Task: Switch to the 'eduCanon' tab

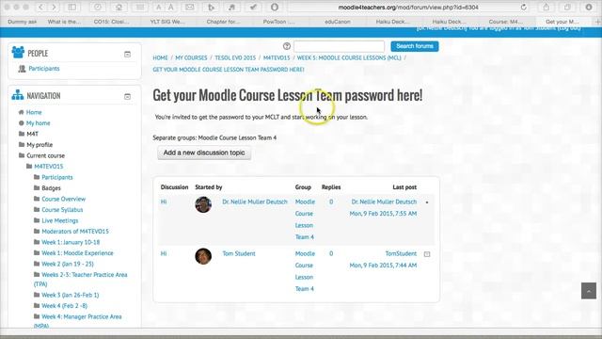Action: (338, 22)
